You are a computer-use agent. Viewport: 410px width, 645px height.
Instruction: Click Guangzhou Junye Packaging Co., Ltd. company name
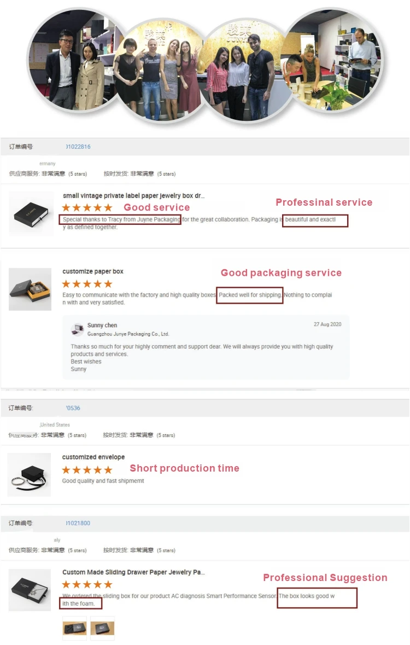tap(128, 334)
